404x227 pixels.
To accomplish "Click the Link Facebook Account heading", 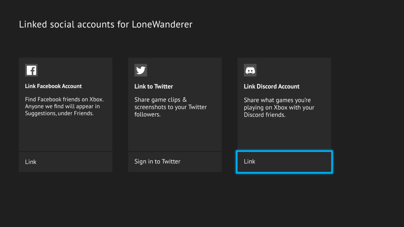I will point(53,86).
